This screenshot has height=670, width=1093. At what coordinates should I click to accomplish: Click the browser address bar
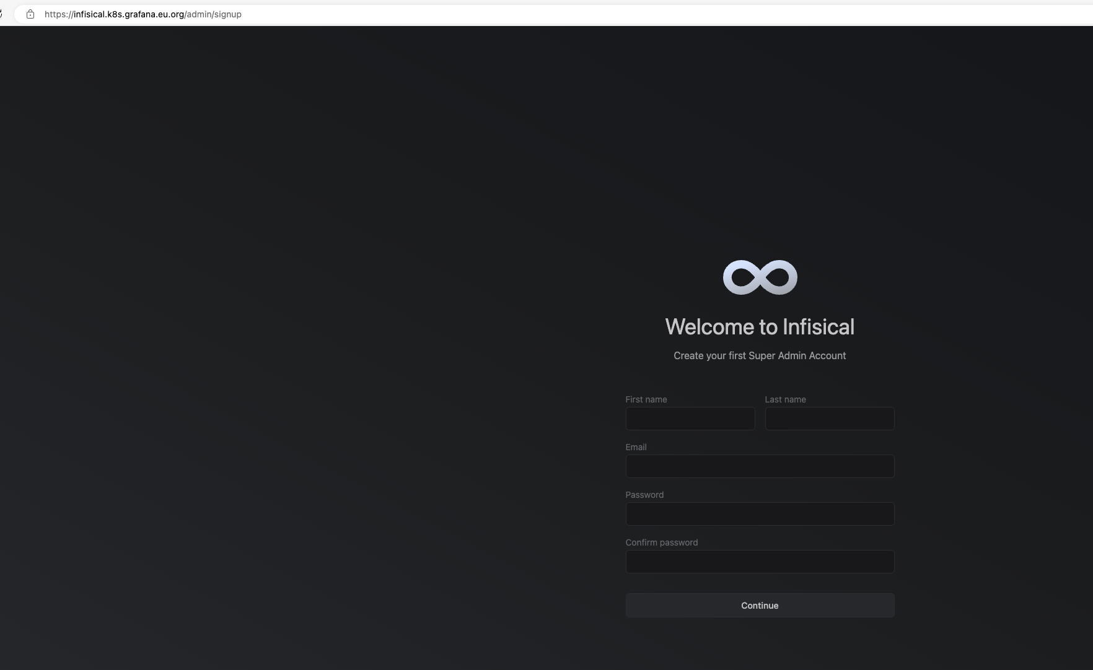(434, 14)
